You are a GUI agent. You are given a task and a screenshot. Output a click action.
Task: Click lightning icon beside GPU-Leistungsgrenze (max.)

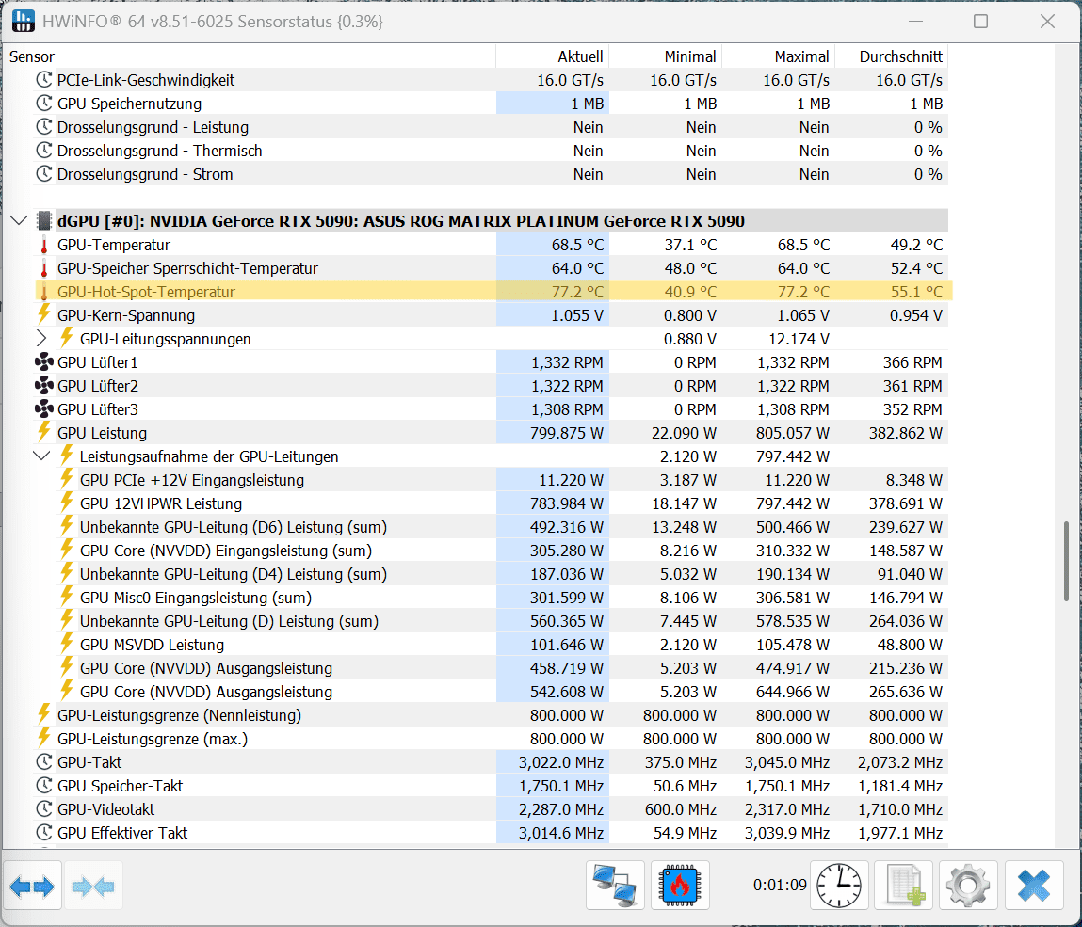coord(44,737)
